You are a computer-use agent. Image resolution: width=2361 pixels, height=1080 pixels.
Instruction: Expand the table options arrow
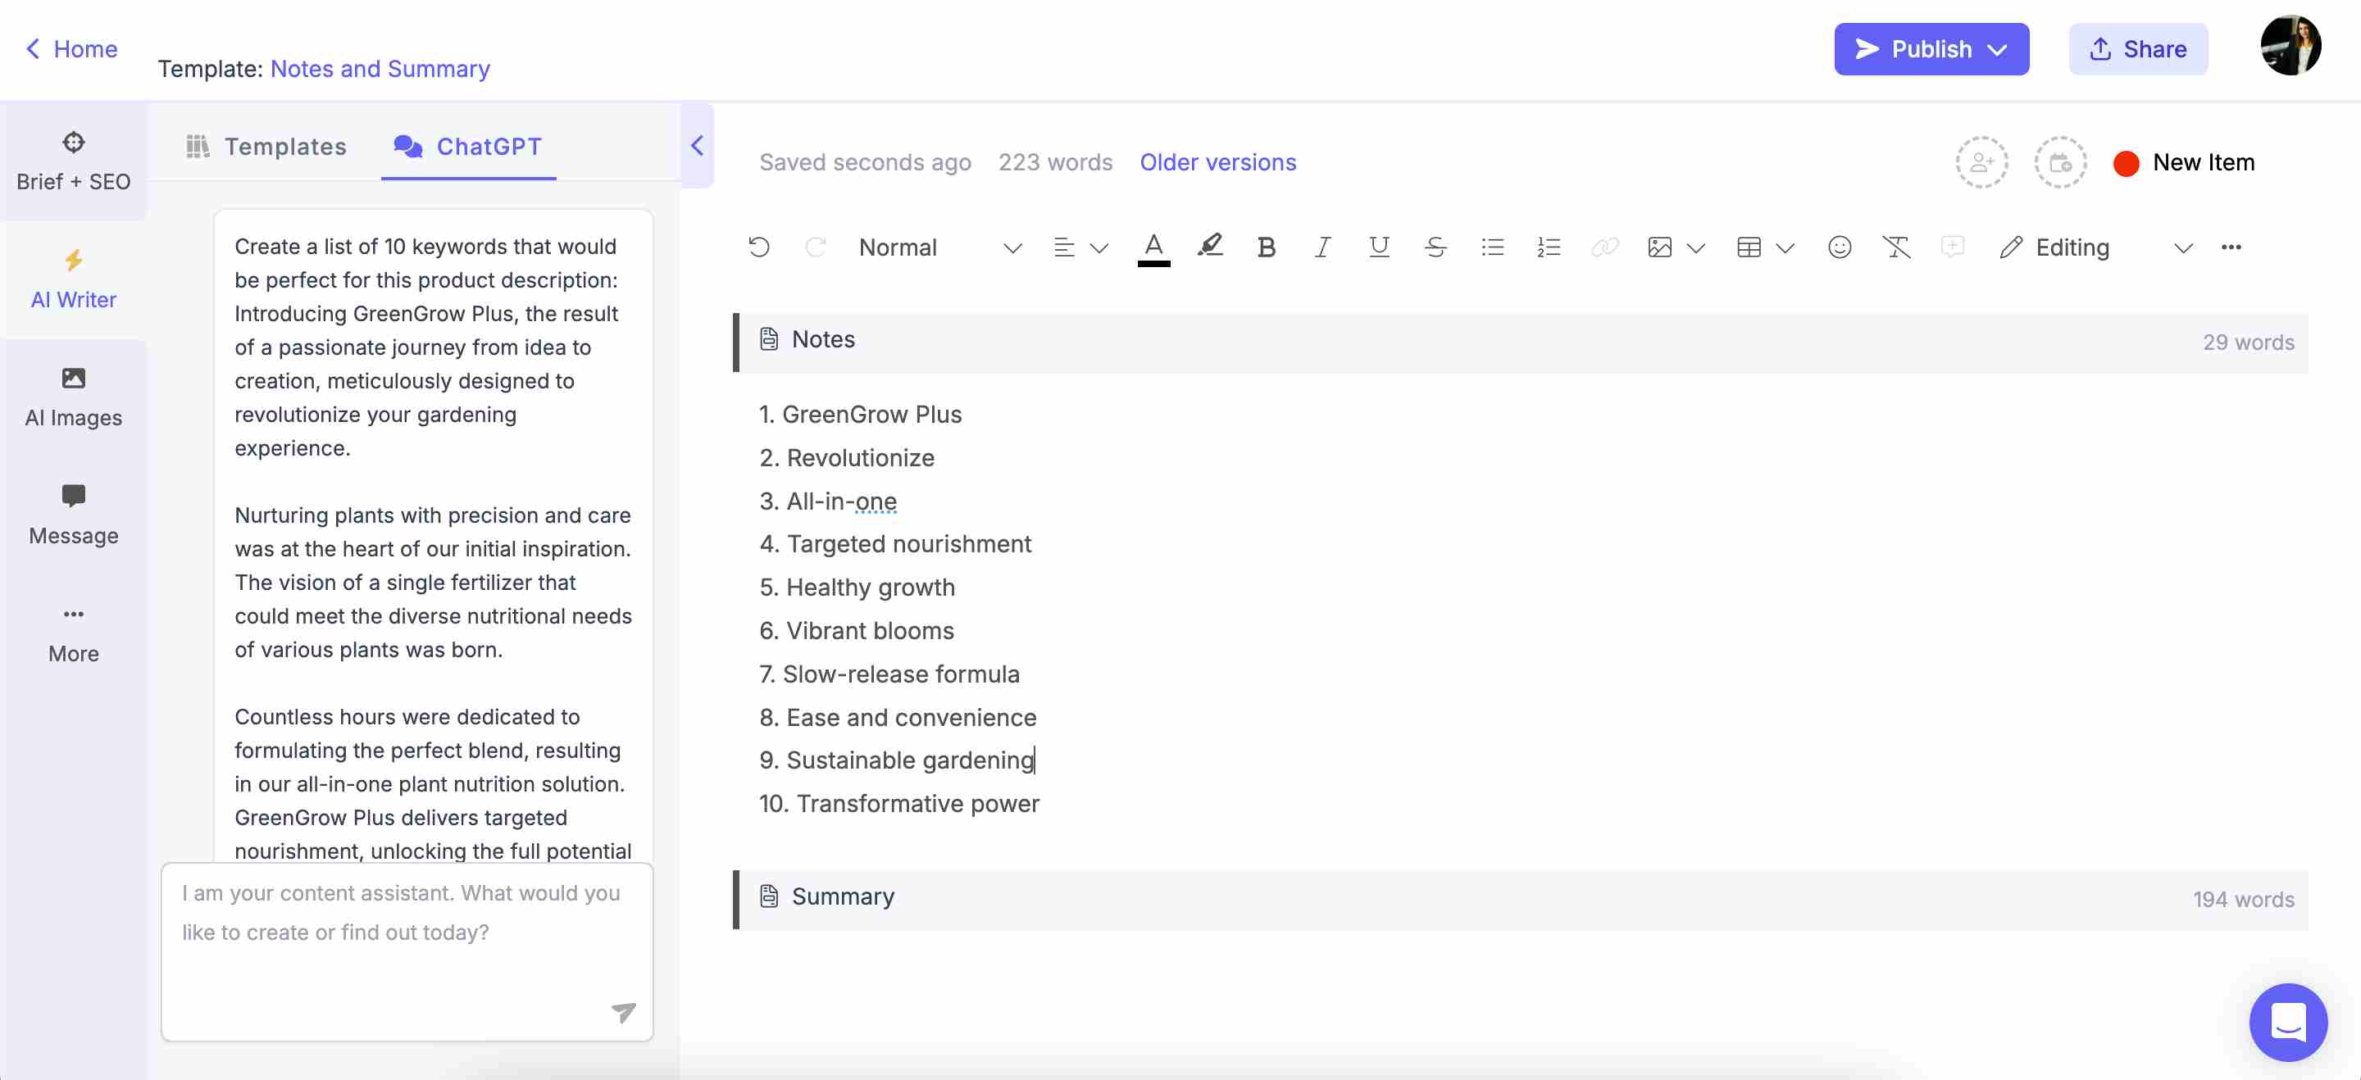pyautogui.click(x=1785, y=248)
